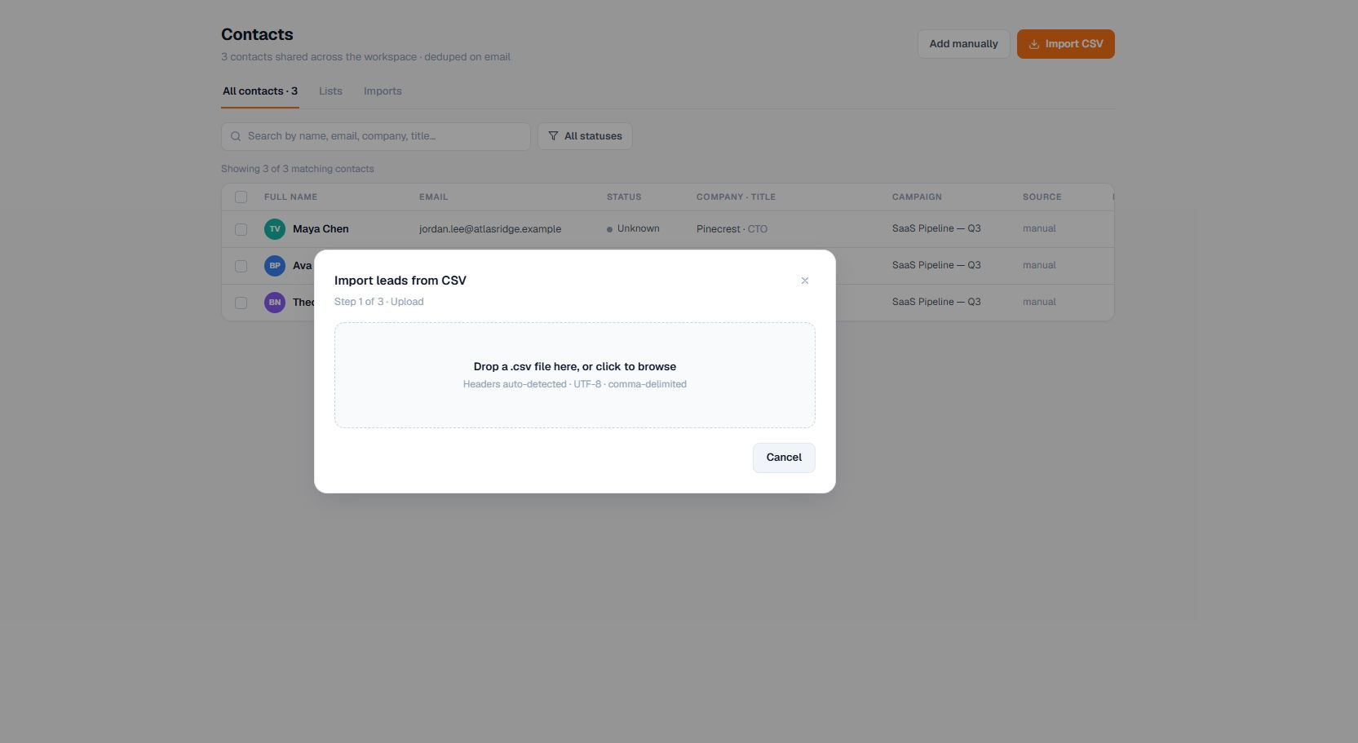The width and height of the screenshot is (1358, 743).
Task: Click the funnel filter icon
Action: [x=553, y=136]
